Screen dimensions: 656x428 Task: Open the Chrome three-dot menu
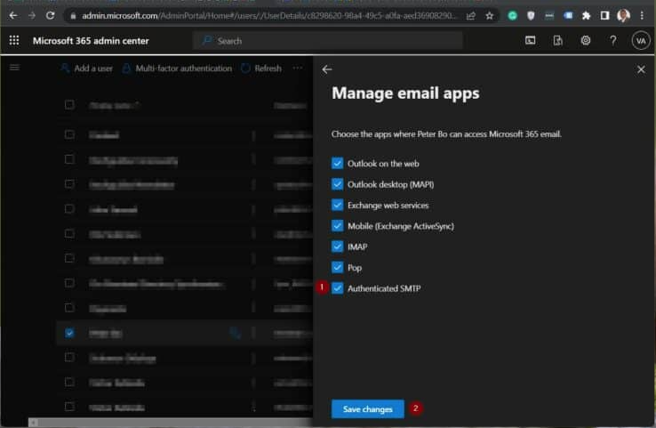(642, 16)
